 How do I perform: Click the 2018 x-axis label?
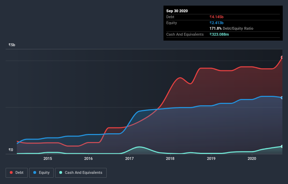[x=170, y=158]
